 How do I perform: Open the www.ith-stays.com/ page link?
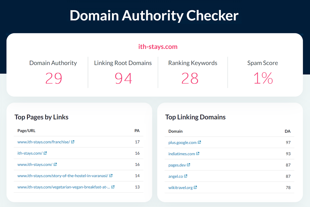click(x=35, y=165)
